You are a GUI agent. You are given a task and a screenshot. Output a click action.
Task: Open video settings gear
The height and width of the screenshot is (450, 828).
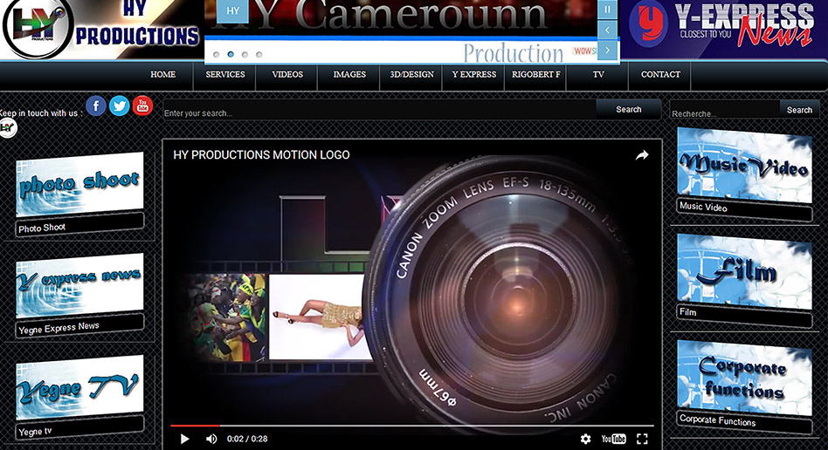(585, 439)
